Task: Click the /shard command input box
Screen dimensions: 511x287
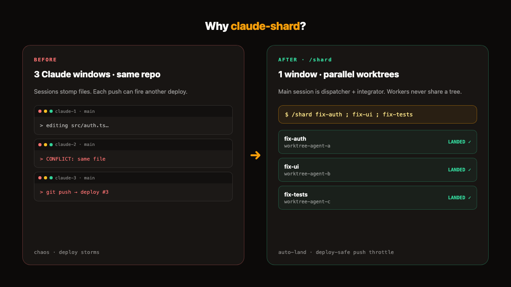Action: pos(378,114)
